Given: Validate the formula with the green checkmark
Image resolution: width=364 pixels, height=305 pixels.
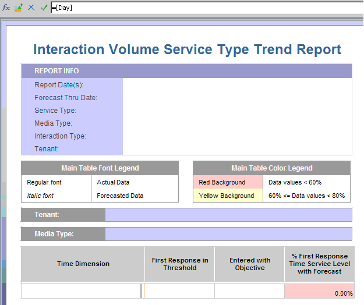Looking at the screenshot, I should [44, 8].
